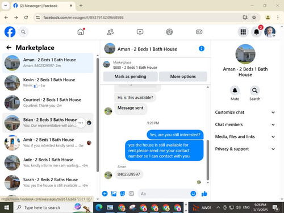Search in conversation using magnifier icon
Viewport: 284px width, 213px height.
(255, 90)
